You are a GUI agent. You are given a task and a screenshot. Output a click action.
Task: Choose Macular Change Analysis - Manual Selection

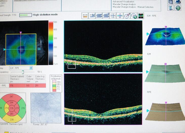(x=133, y=7)
